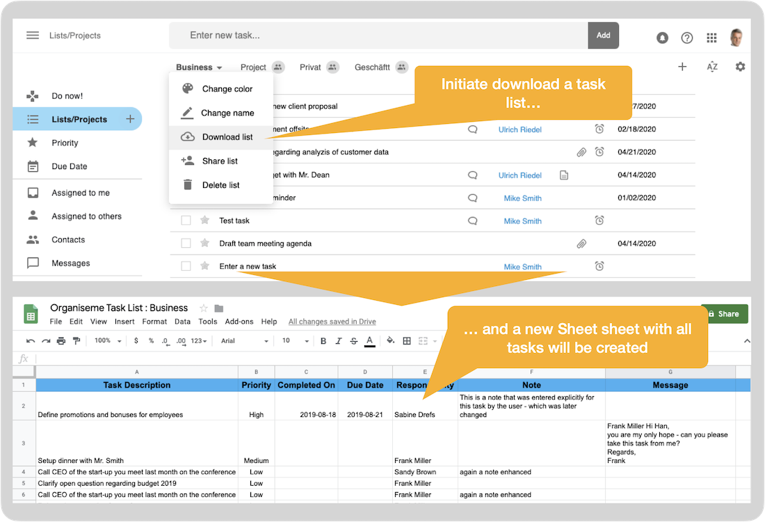Open the Business list dropdown
This screenshot has height=522, width=765.
pyautogui.click(x=198, y=67)
